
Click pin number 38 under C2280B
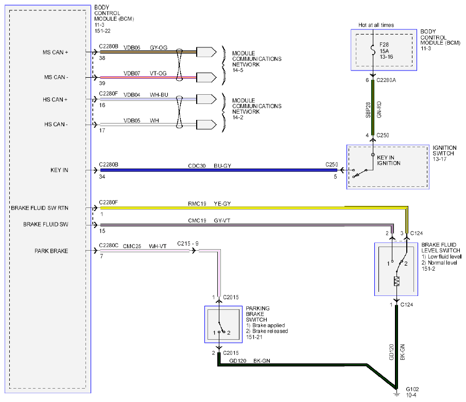(102, 58)
